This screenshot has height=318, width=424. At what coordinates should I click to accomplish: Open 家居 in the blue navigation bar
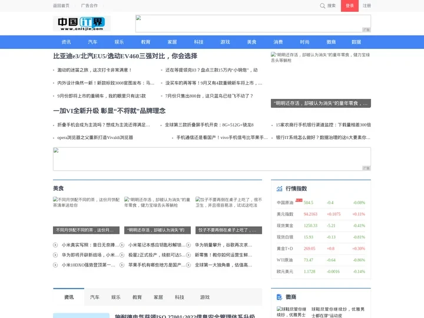pyautogui.click(x=172, y=42)
